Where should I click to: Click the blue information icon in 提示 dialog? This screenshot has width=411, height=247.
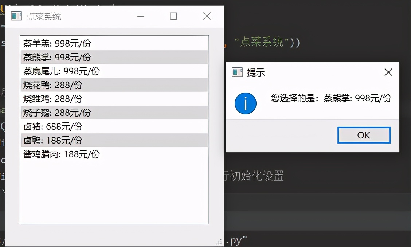click(245, 103)
